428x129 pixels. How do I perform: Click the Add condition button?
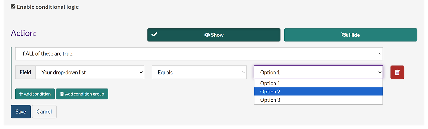pos(35,94)
